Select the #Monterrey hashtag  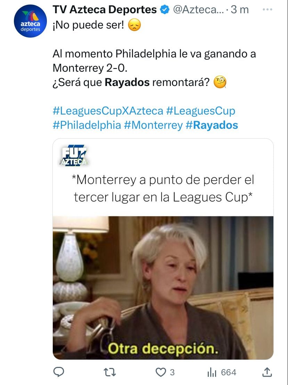click(154, 125)
